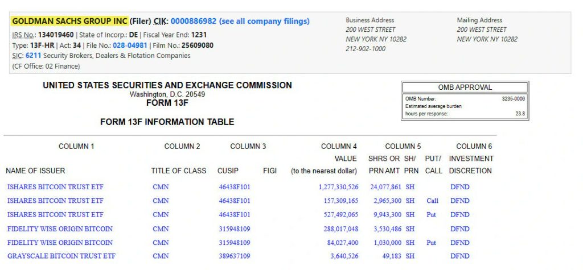The width and height of the screenshot is (583, 270).
Task: Click burden hours value 23.8
Action: [520, 114]
